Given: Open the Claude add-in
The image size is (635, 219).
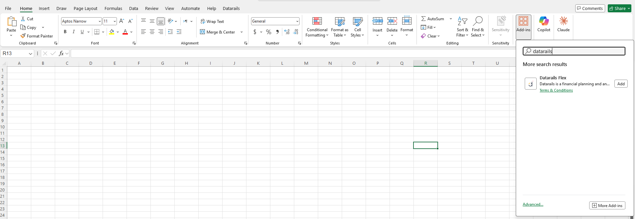Looking at the screenshot, I should click(563, 24).
